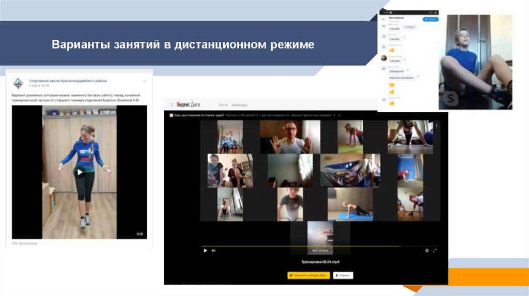The height and width of the screenshot is (296, 529).
Task: Select the two girls close-up video tile
Action: (x=230, y=170)
